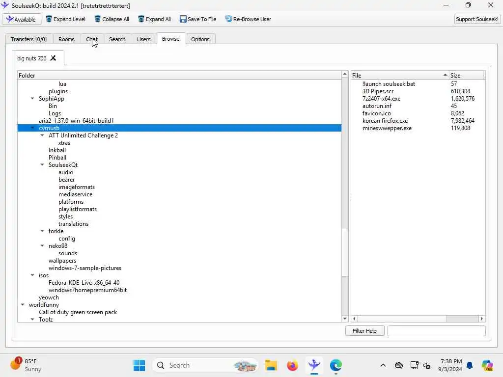Select the playlistformats folder
The width and height of the screenshot is (503, 377).
77,209
